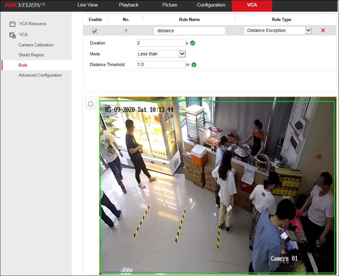Select the VCA tab
339x276 pixels.
(x=252, y=5)
